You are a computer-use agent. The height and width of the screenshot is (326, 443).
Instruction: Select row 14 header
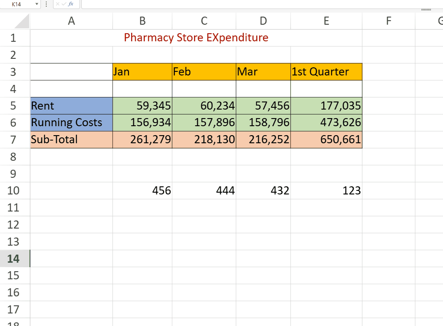pos(13,259)
